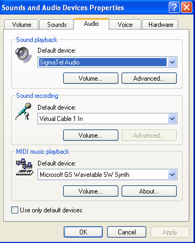
Task: Click the speaker icon in Sound playback
Action: (24, 55)
